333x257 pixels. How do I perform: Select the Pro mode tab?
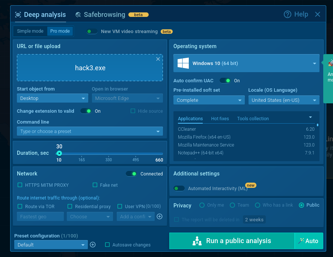[60, 31]
